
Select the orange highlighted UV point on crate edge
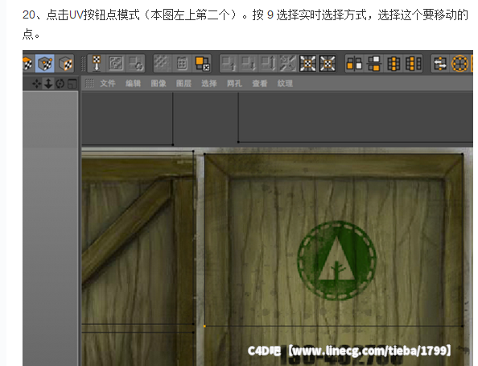(204, 326)
